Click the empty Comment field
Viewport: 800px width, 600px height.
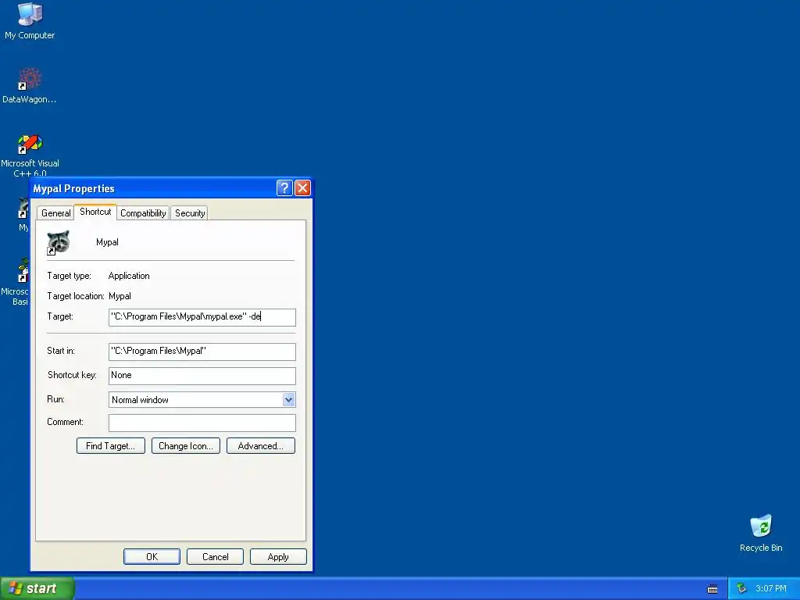(x=202, y=423)
